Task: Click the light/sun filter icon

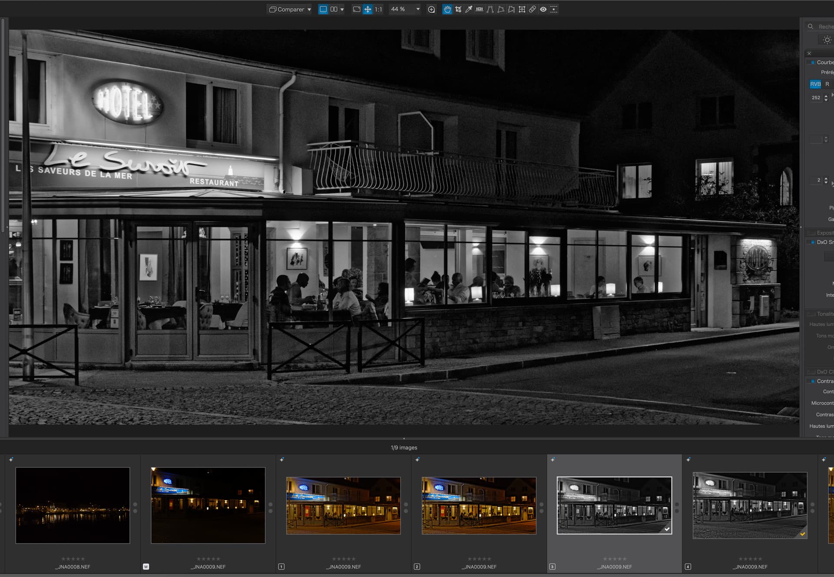Action: [x=827, y=40]
